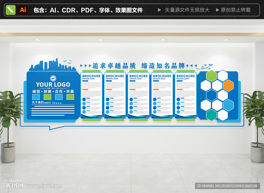Viewport: 264px width, 193px height.
Task: Click the Adobe Illustrator Ai icon
Action: click(23, 10)
